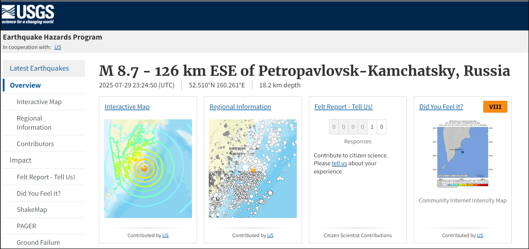
Task: Open Felt Report - Tell Us! in sidebar
Action: (x=46, y=177)
